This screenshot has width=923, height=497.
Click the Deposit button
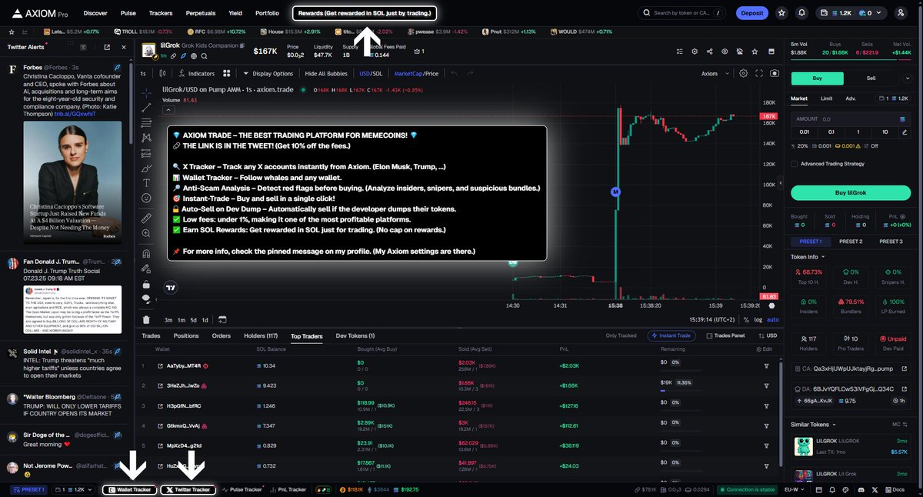[x=751, y=13]
